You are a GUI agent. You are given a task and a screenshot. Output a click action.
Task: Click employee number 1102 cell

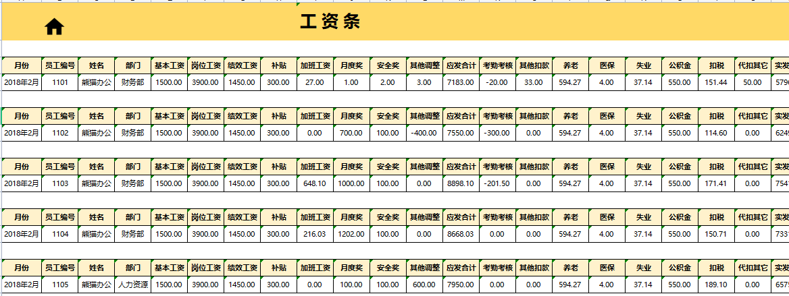pyautogui.click(x=60, y=134)
